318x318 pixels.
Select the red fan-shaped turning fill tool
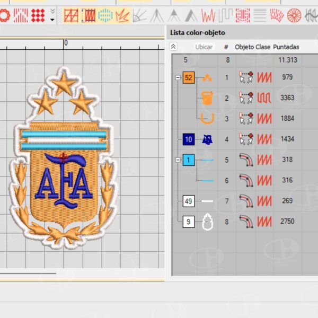coord(277,15)
